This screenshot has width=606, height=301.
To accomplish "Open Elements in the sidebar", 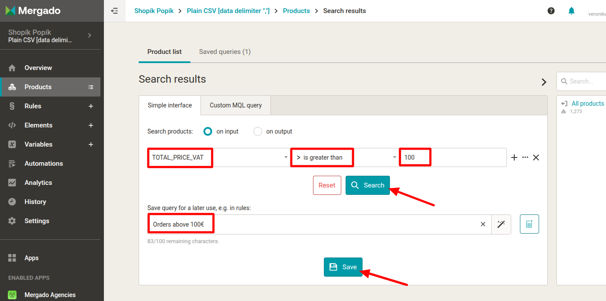I will [50, 125].
